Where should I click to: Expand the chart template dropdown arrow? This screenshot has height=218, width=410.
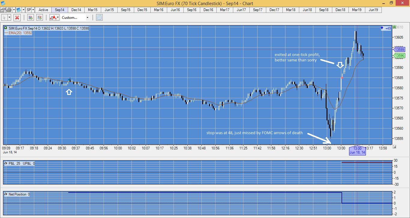click(23, 10)
